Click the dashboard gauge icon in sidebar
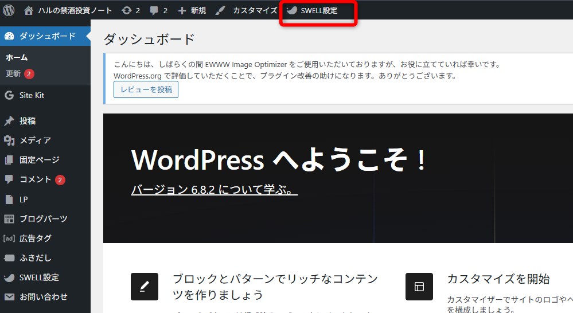Viewport: 573px width, 313px height. [9, 36]
